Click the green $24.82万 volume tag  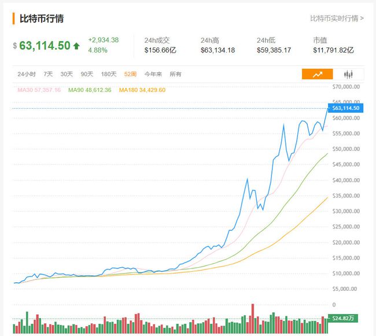342,318
